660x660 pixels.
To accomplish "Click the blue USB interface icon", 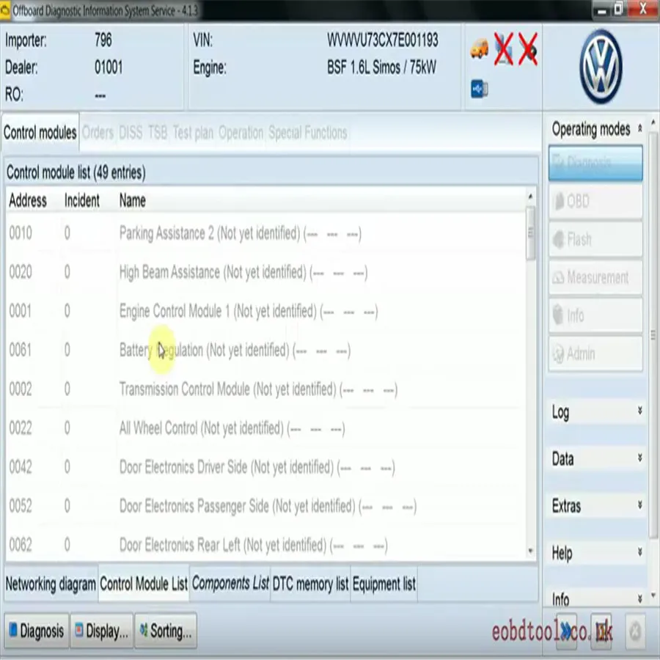I will tap(480, 89).
